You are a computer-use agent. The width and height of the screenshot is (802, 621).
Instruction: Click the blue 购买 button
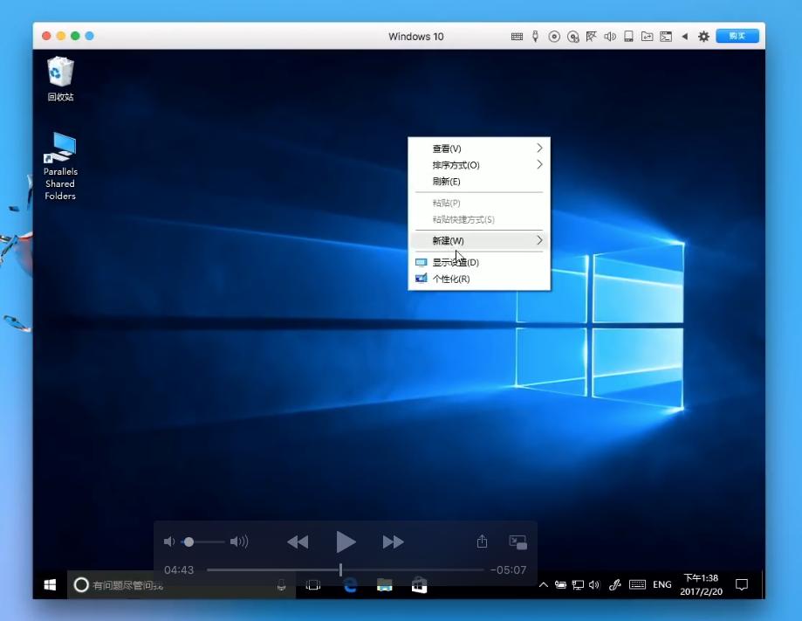pos(737,36)
